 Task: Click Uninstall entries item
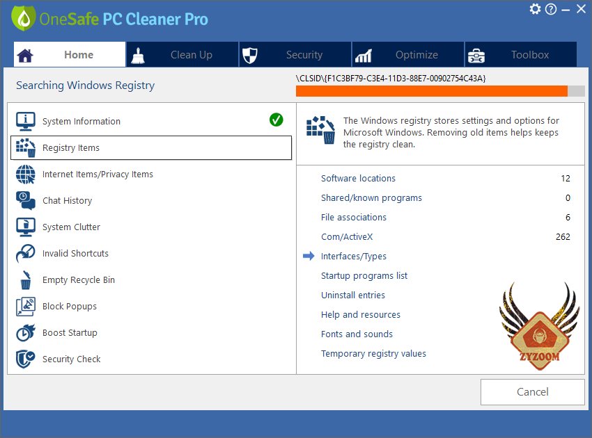(353, 295)
